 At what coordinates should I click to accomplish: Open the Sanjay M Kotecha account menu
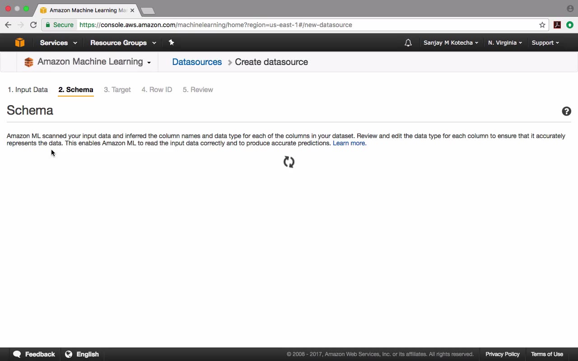click(x=451, y=43)
